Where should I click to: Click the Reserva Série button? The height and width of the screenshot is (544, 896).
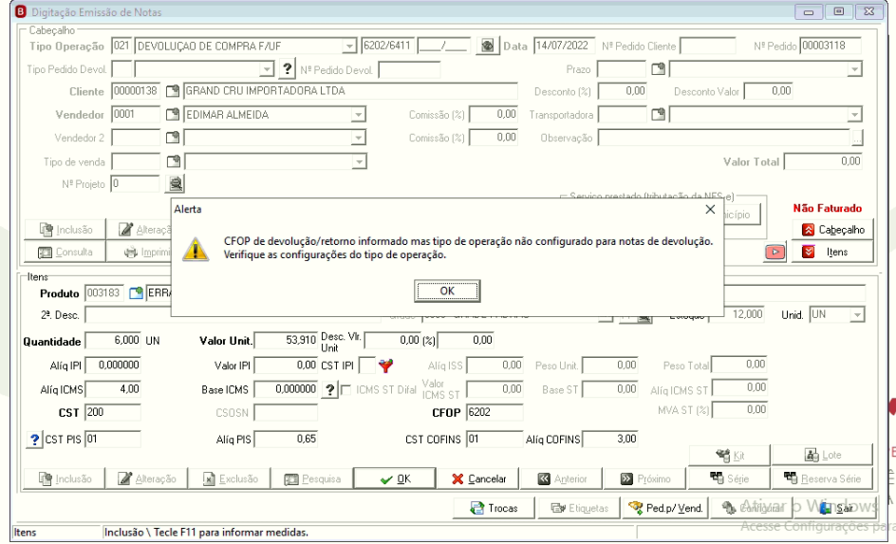[x=822, y=478]
